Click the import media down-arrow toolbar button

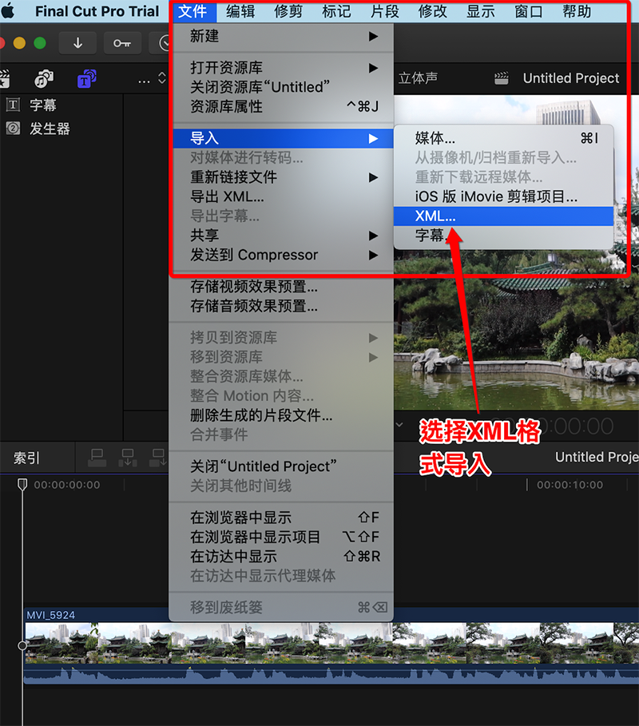[x=77, y=43]
